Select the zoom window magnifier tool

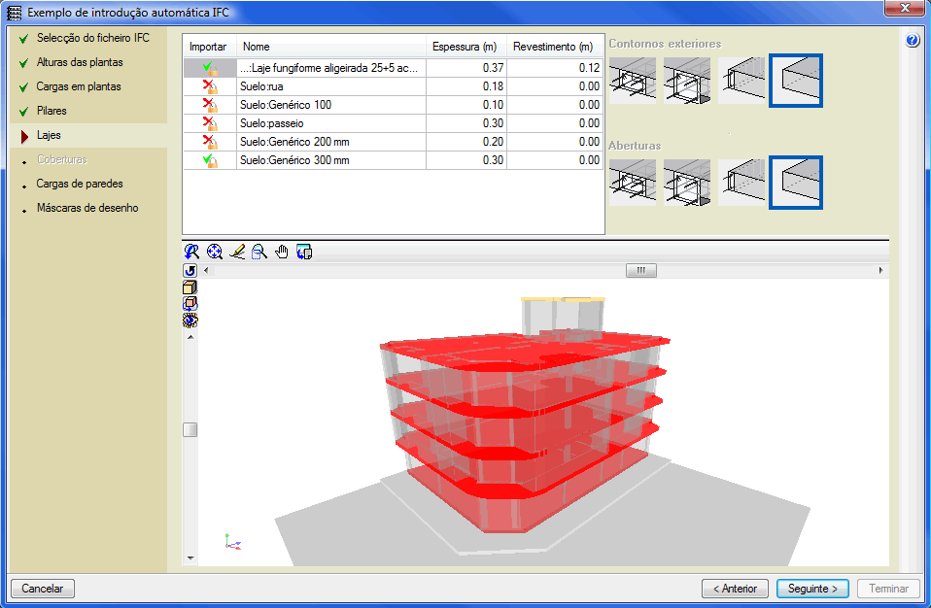click(259, 252)
